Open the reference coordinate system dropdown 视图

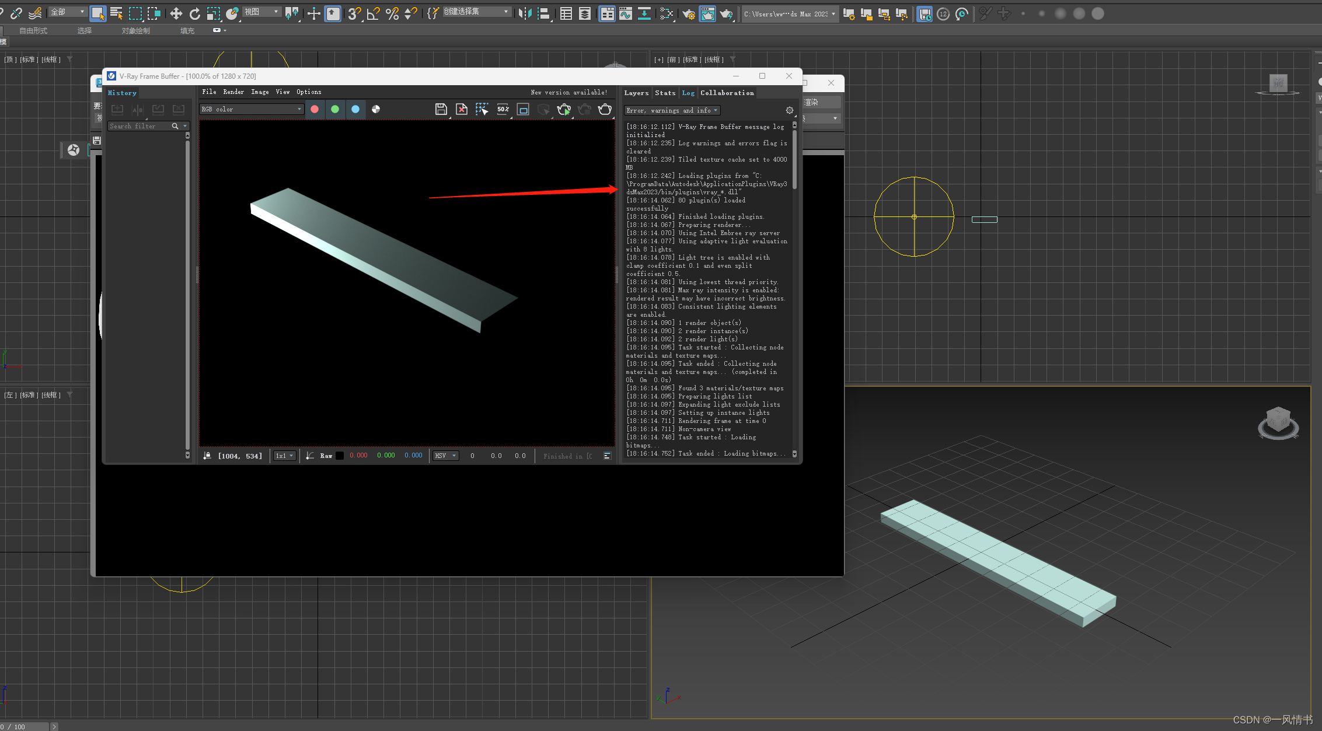[x=262, y=12]
